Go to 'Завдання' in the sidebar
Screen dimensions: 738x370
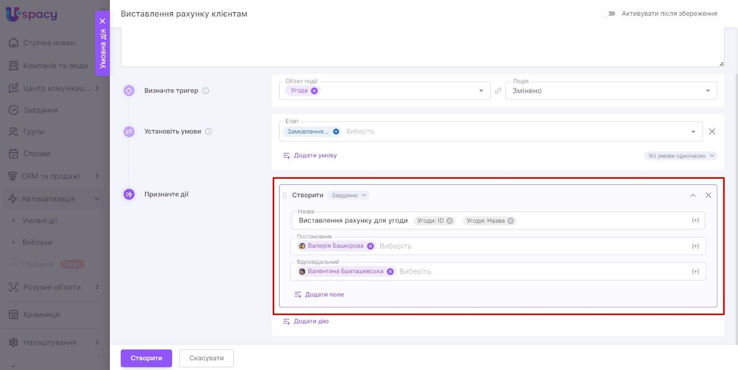coord(41,110)
